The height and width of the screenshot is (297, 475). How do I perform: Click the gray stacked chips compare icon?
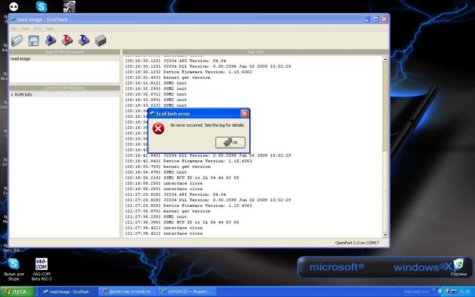click(x=101, y=40)
